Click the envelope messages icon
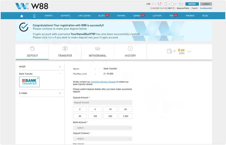Screen dimensions: 226x145 [x=181, y=4]
